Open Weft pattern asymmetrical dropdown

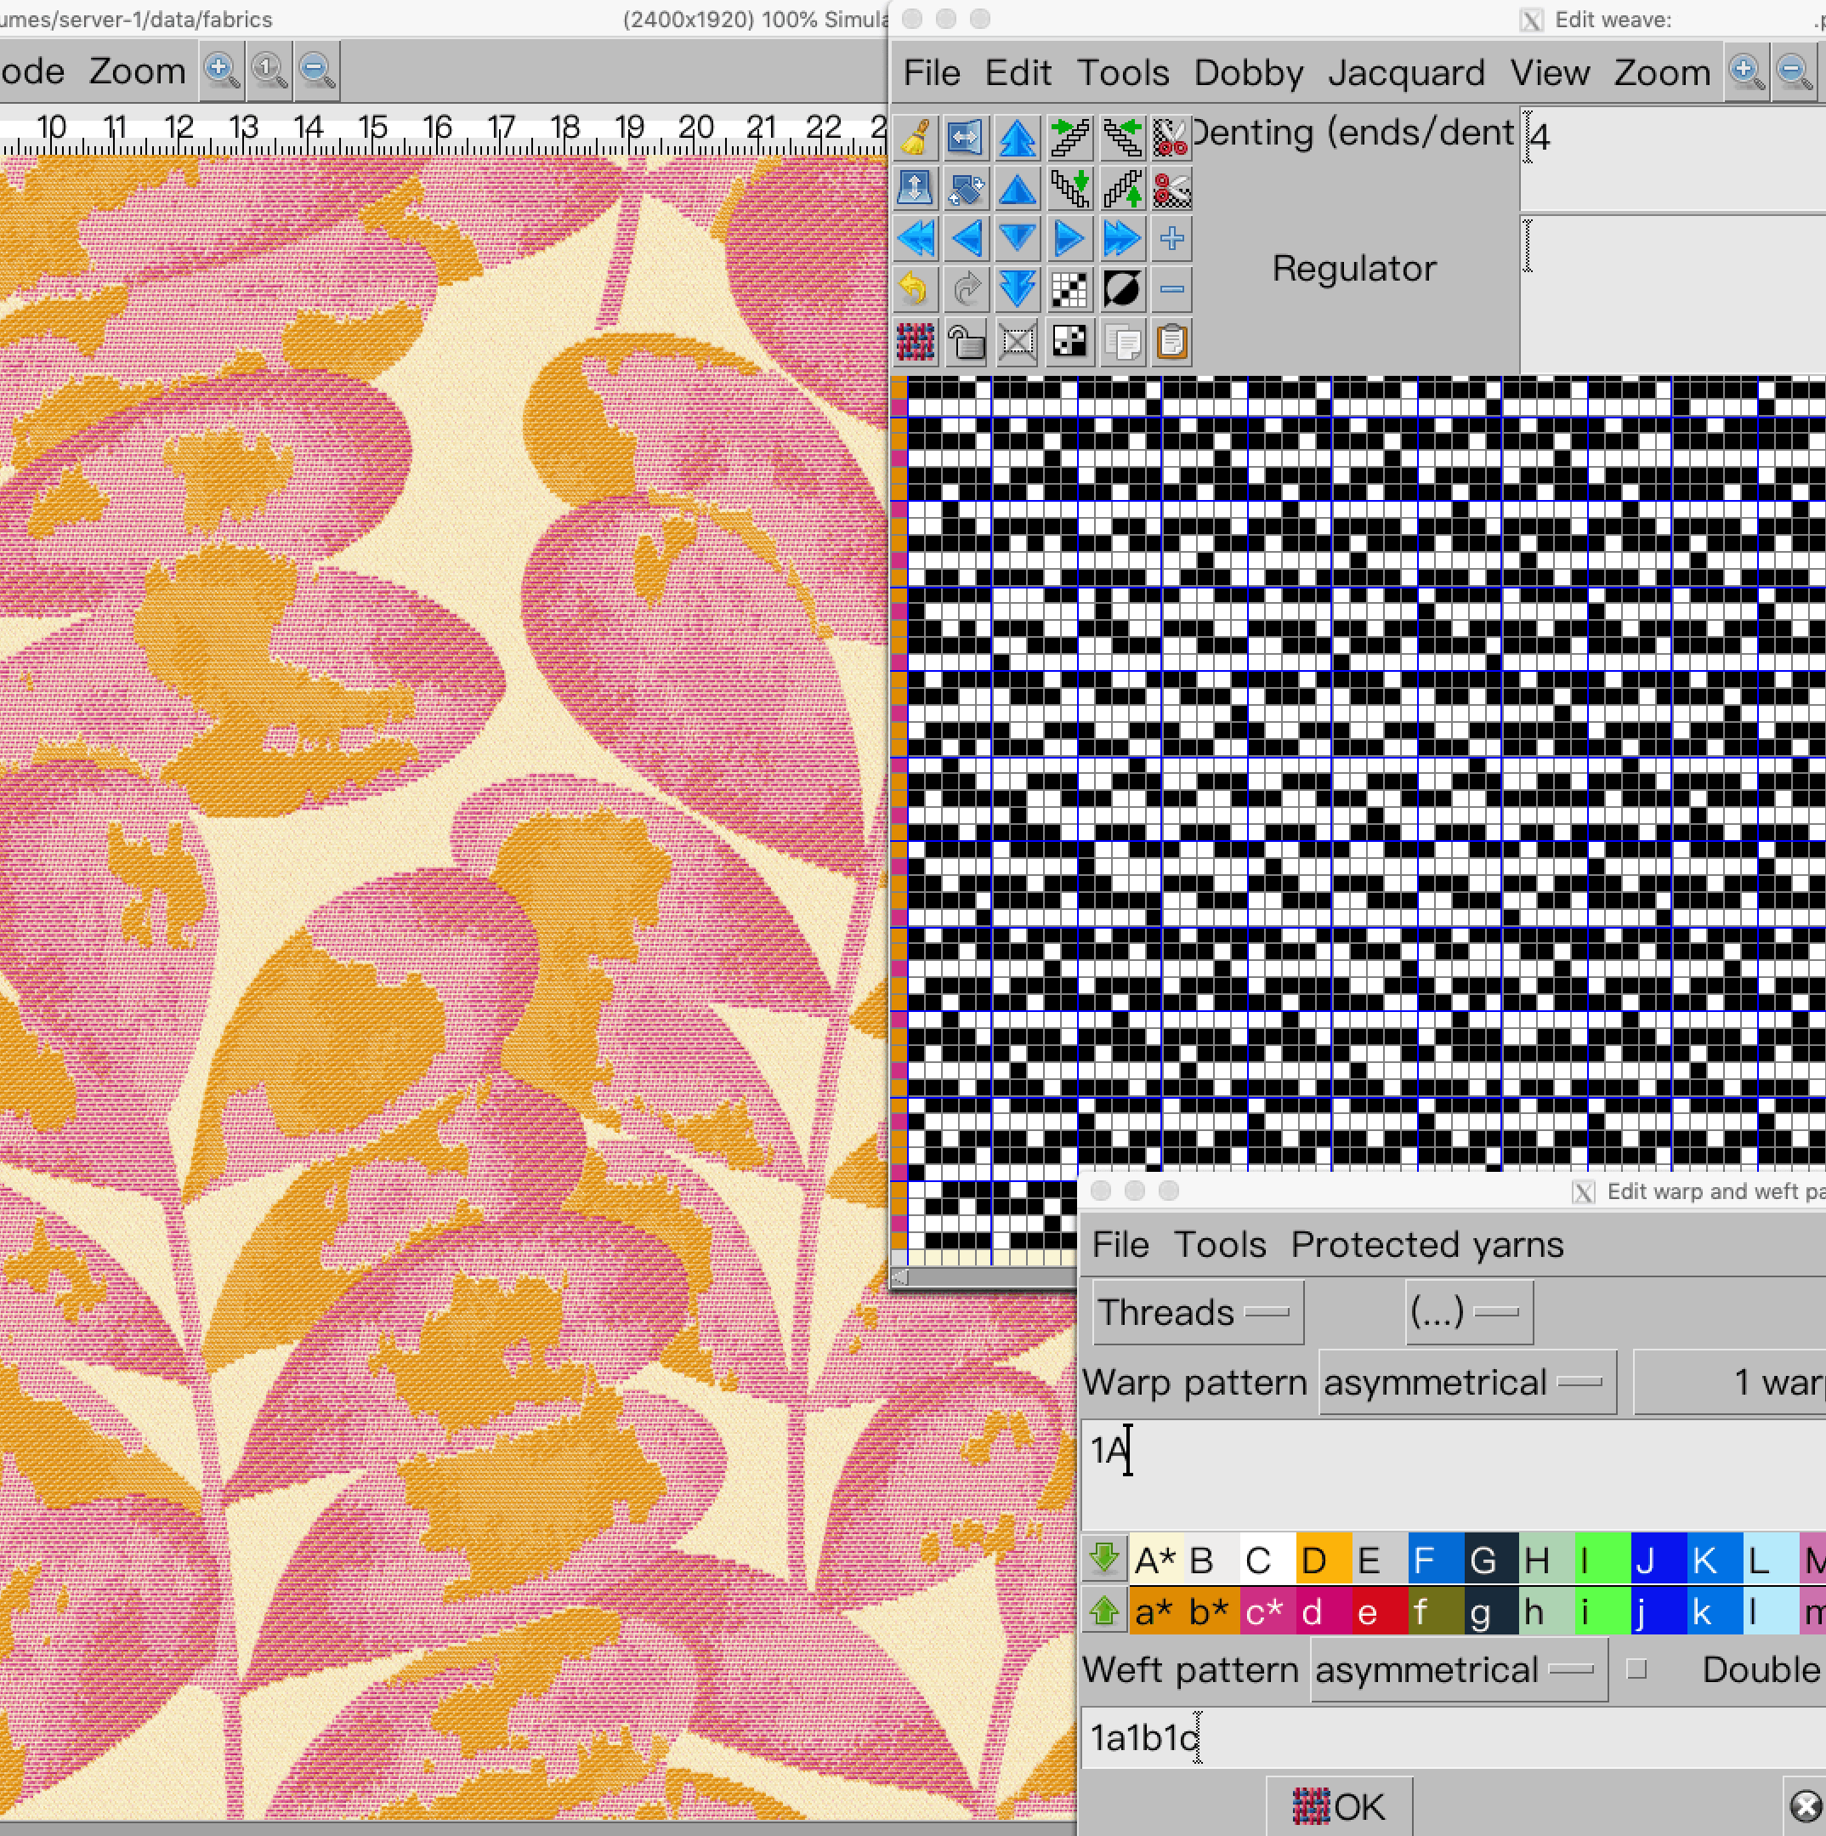click(x=1458, y=1669)
